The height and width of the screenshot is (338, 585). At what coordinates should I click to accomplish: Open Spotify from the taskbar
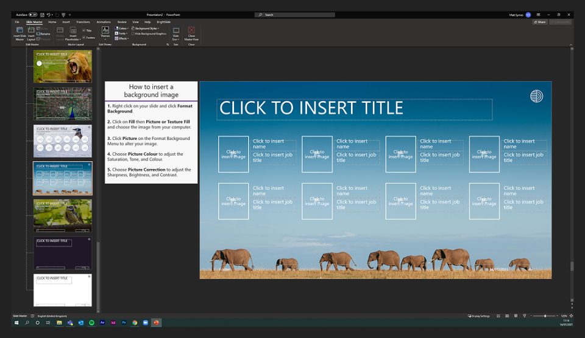[91, 323]
